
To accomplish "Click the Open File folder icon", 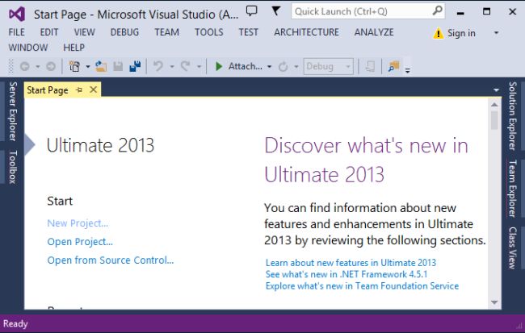I will 101,67.
